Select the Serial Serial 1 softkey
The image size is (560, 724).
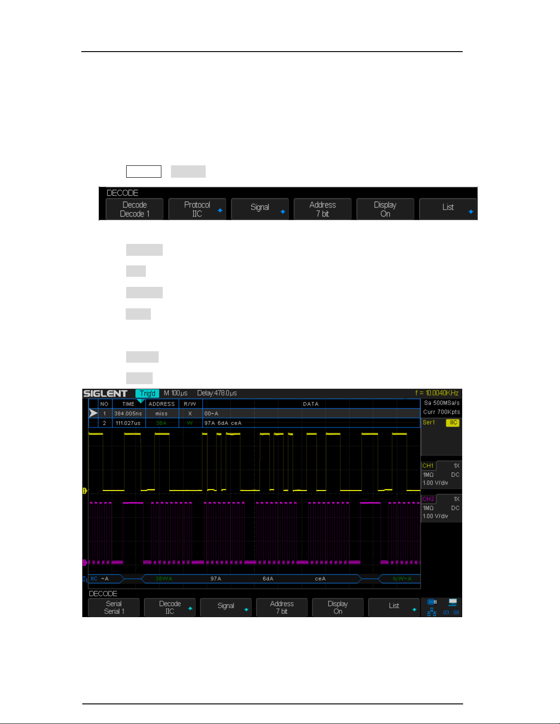click(x=114, y=608)
